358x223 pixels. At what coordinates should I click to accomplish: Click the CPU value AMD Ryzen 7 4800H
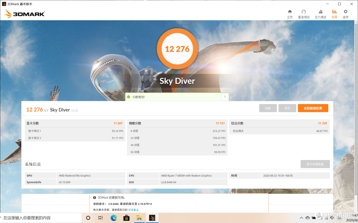tap(186, 176)
